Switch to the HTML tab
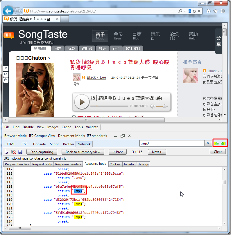The width and height of the screenshot is (231, 235). point(10,144)
